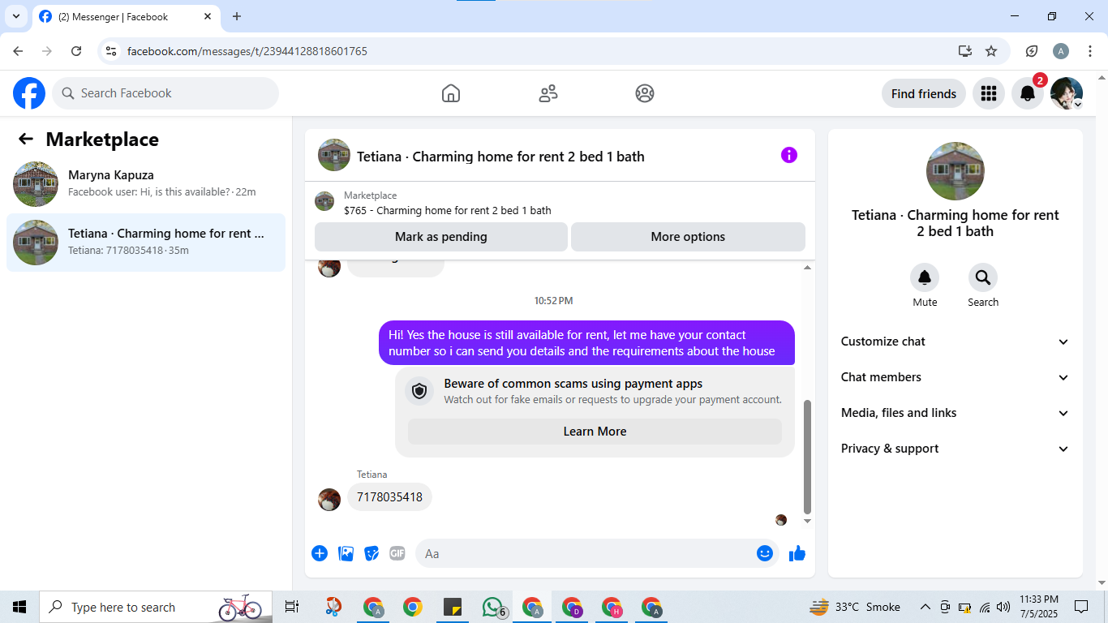This screenshot has height=623, width=1108.
Task: Click Tetiana's avatar beside phone number
Action: [x=329, y=500]
